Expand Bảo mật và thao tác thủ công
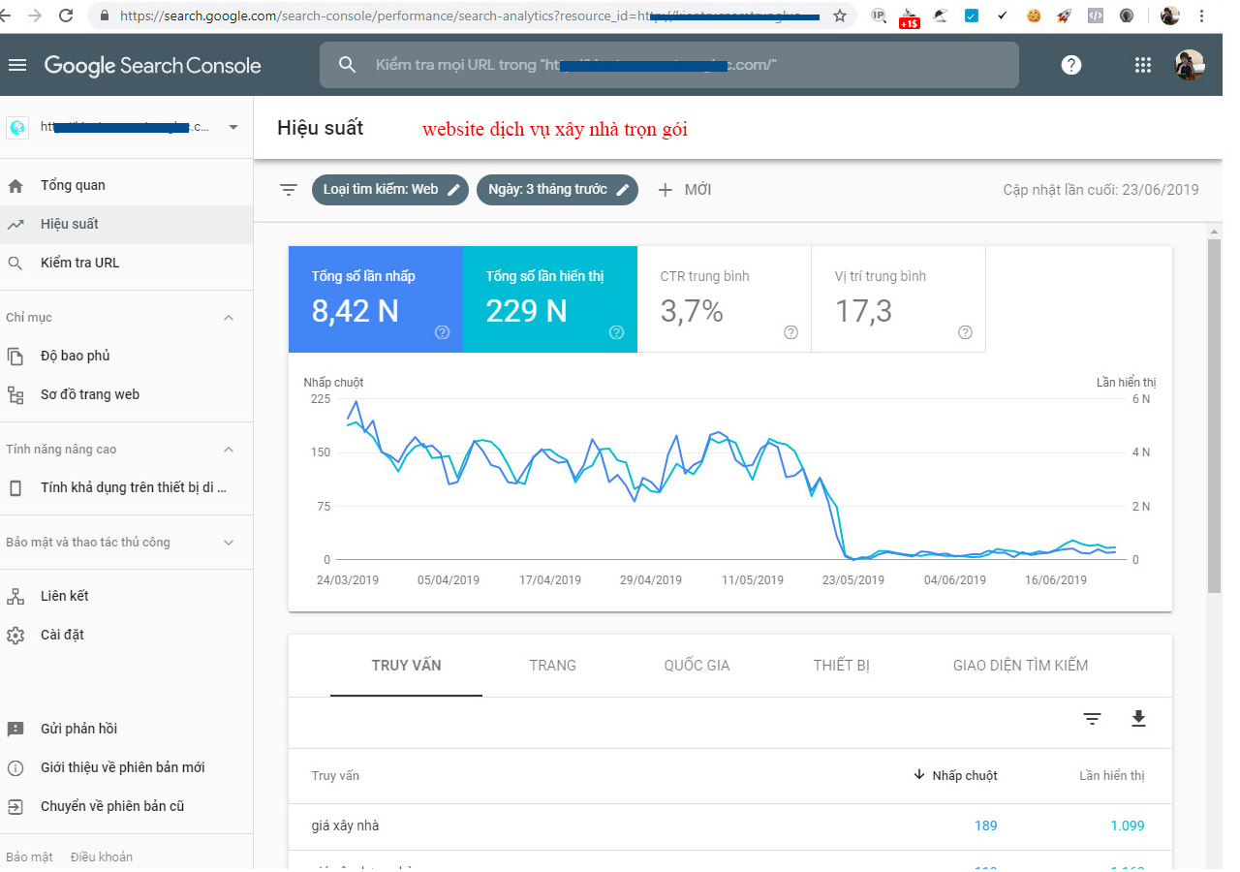Image resolution: width=1240 pixels, height=872 pixels. pos(229,543)
